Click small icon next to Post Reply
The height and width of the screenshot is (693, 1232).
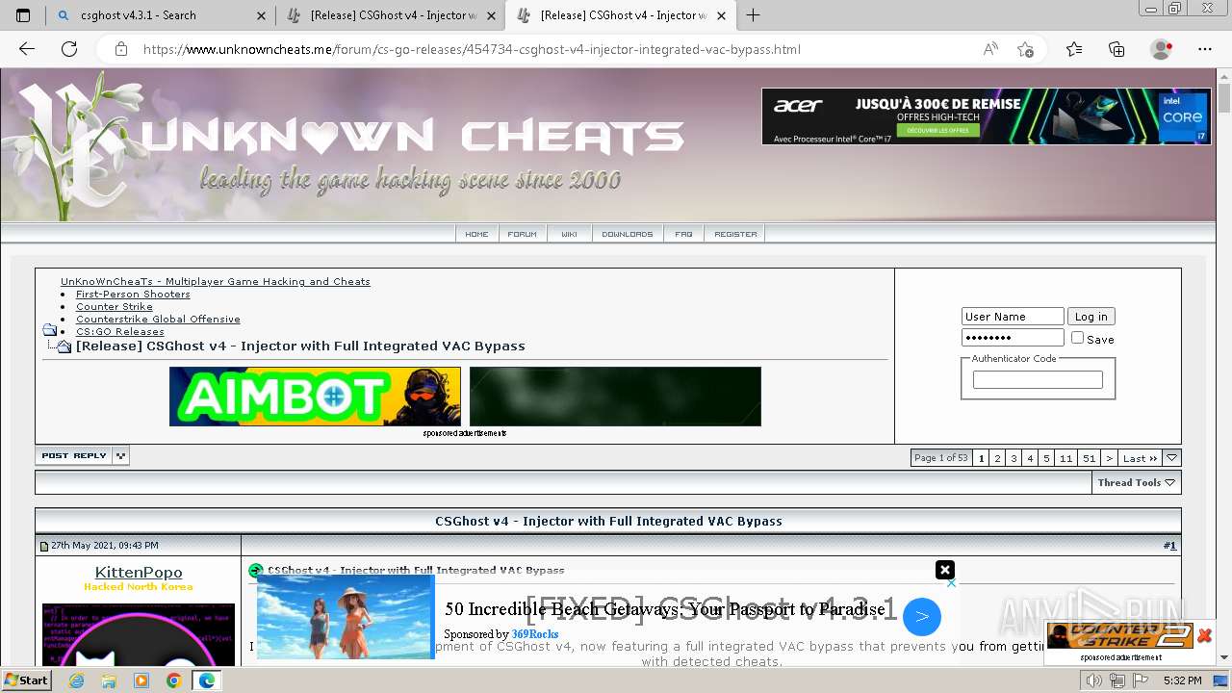pyautogui.click(x=120, y=455)
